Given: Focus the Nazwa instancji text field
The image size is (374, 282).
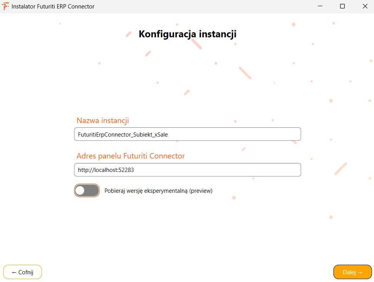Looking at the screenshot, I should click(x=188, y=134).
